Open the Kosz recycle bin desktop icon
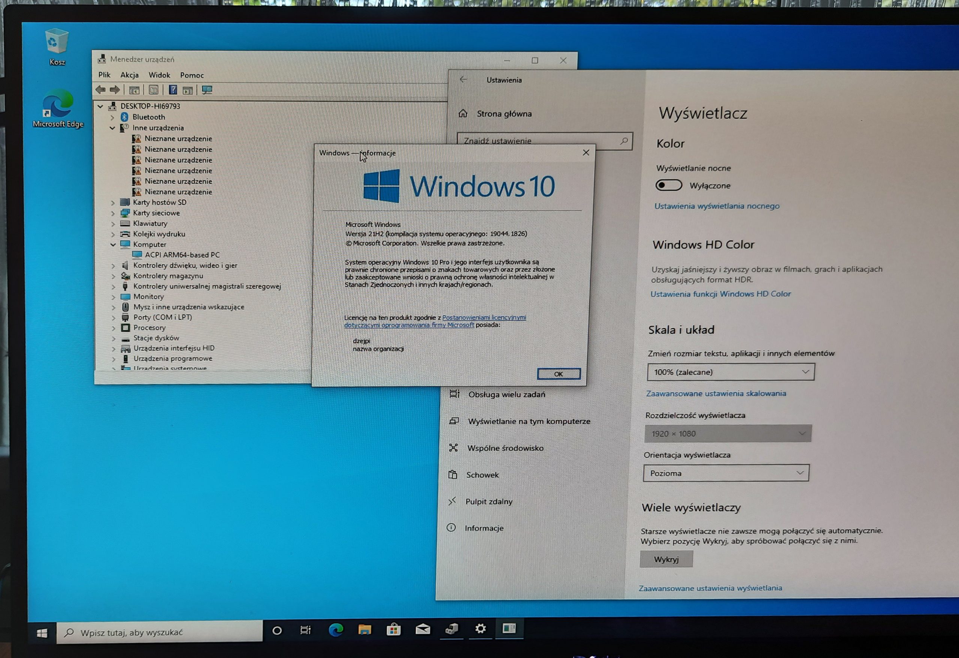959x658 pixels. (57, 46)
